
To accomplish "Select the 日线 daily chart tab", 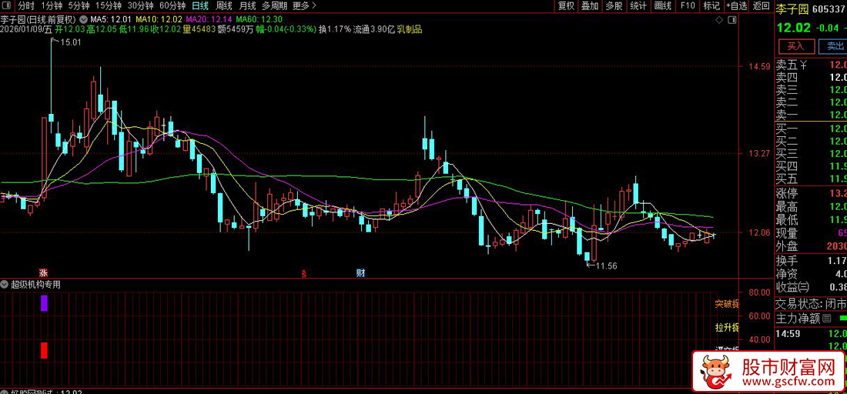I will coord(200,6).
